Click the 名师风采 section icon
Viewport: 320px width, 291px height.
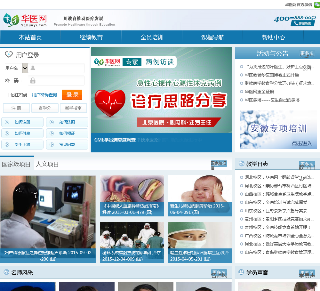(x=6, y=272)
